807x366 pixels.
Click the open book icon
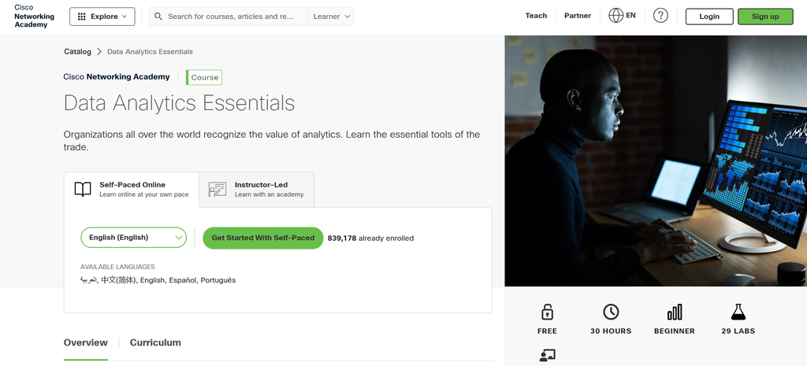pyautogui.click(x=82, y=189)
